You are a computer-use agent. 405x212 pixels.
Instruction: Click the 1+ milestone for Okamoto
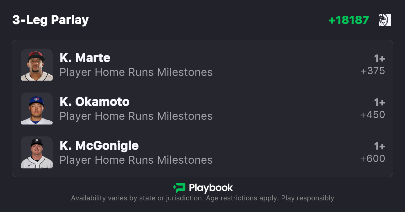click(x=379, y=103)
